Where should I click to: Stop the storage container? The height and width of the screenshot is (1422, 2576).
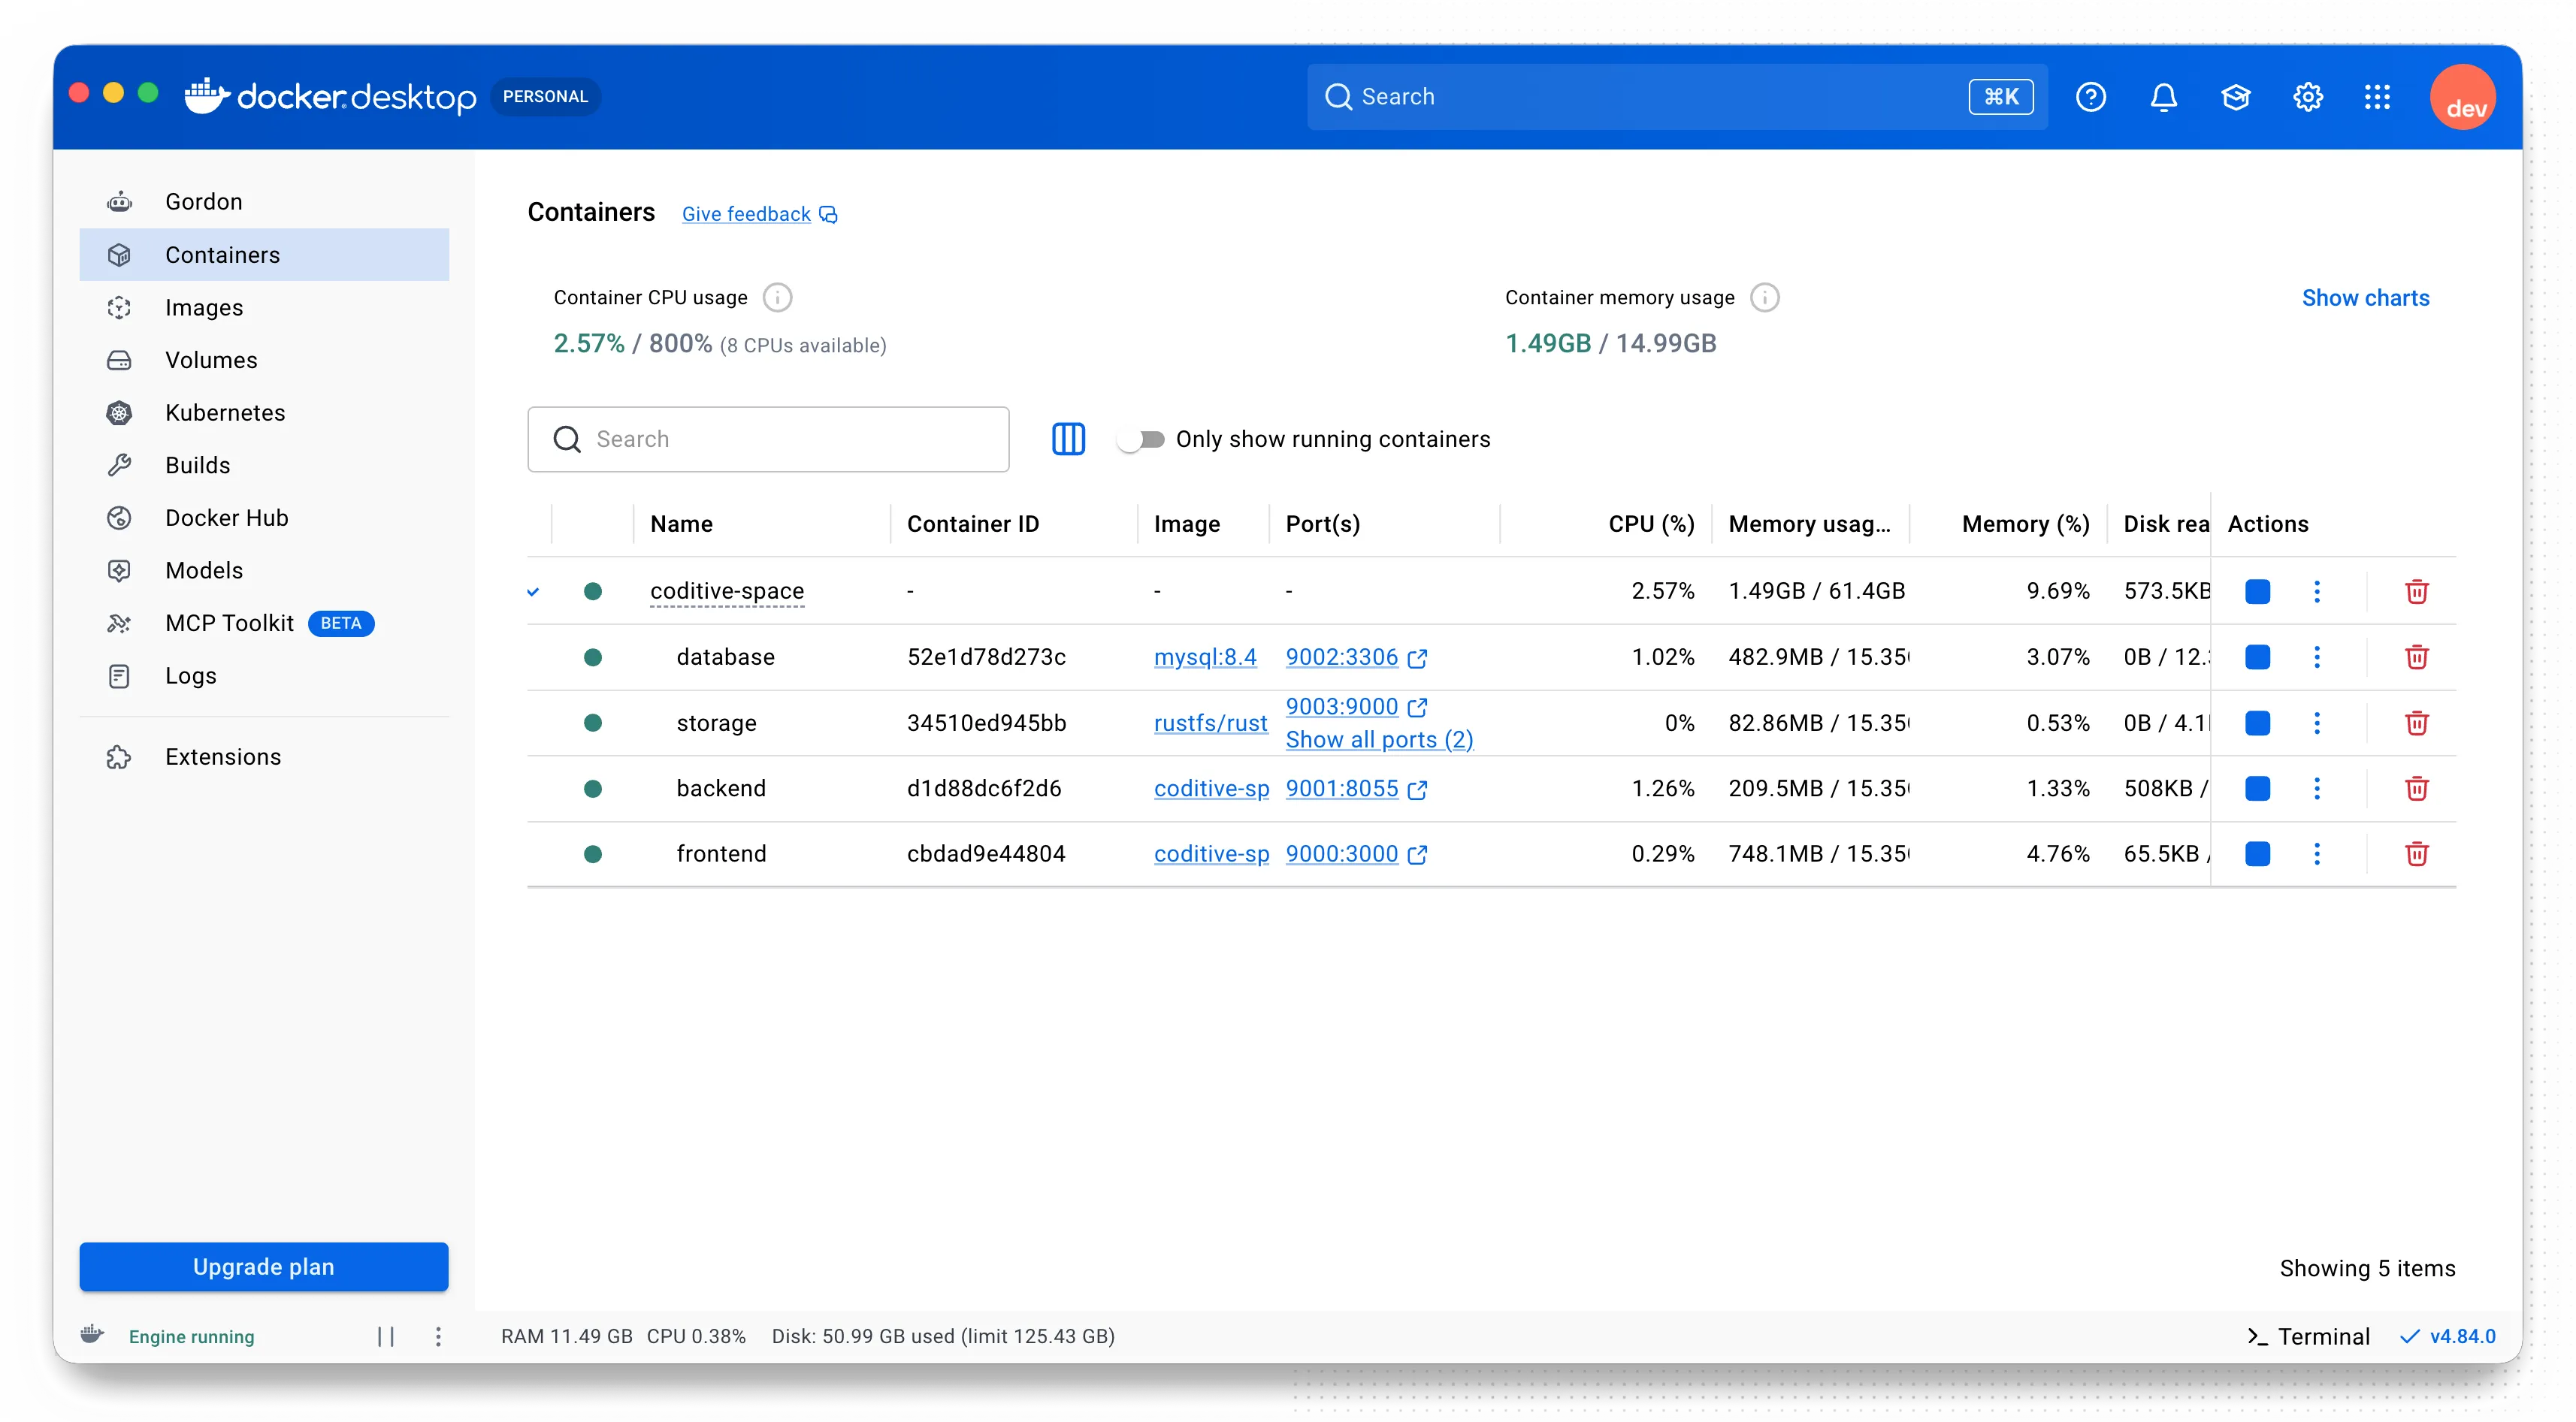2257,723
